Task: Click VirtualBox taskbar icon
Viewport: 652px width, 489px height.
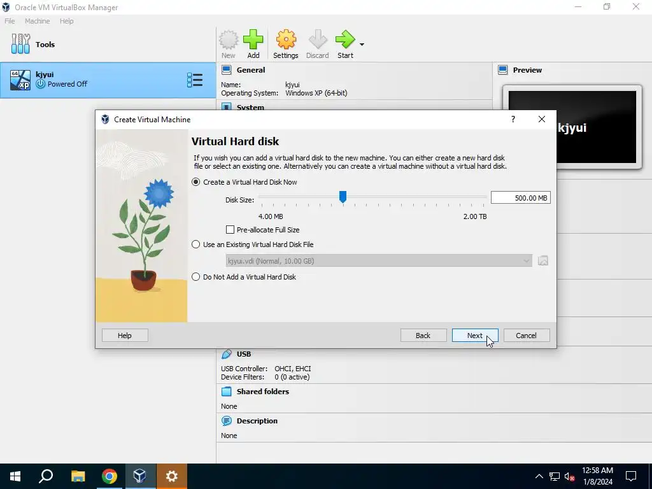Action: (139, 476)
